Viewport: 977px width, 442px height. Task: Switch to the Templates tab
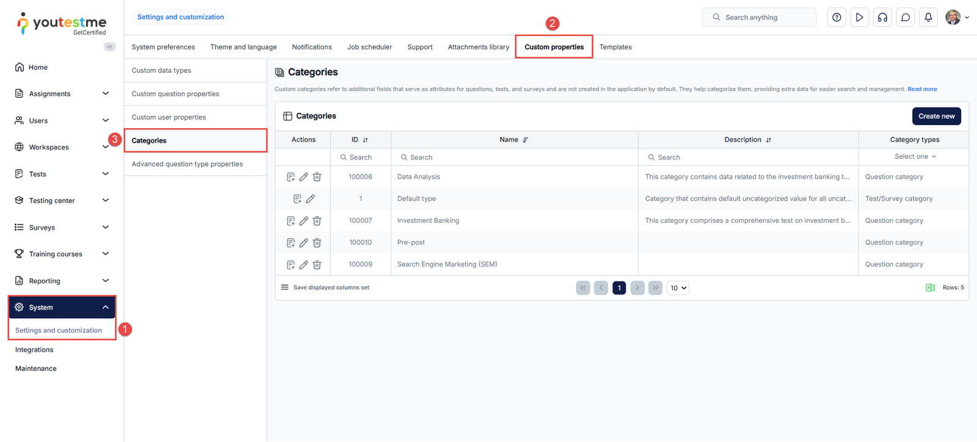click(x=615, y=47)
